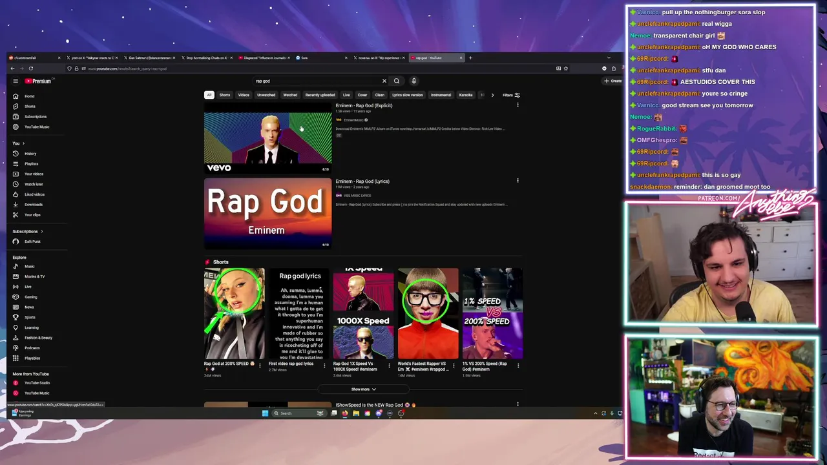The image size is (827, 465).
Task: Open watch History
Action: coord(30,154)
